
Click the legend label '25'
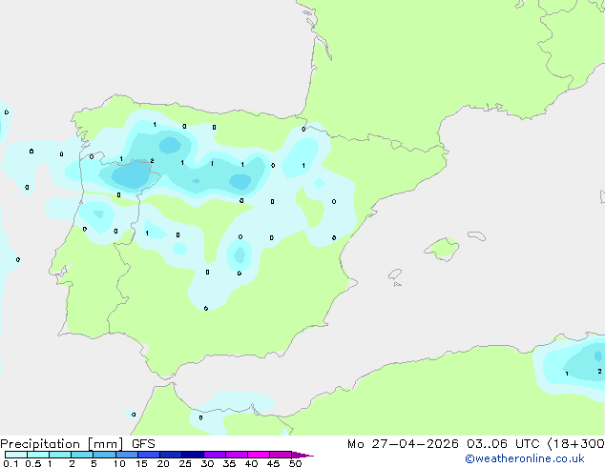tap(185, 463)
